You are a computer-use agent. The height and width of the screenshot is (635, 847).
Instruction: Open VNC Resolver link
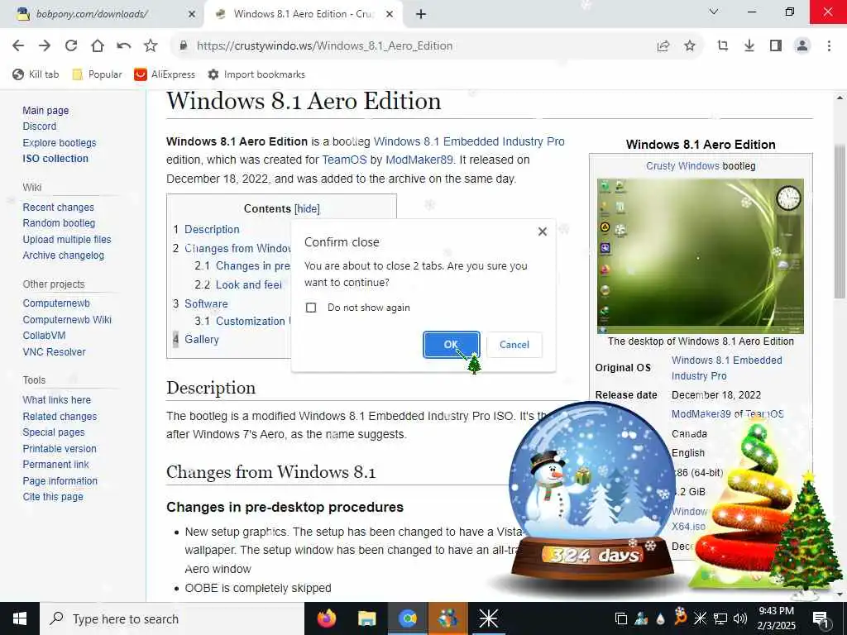point(54,352)
